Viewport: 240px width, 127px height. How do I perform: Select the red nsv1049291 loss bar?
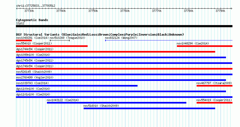24,40
